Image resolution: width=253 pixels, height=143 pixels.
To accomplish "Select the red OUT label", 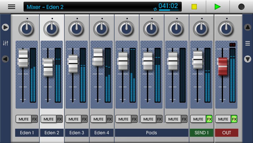I will pos(226,133).
